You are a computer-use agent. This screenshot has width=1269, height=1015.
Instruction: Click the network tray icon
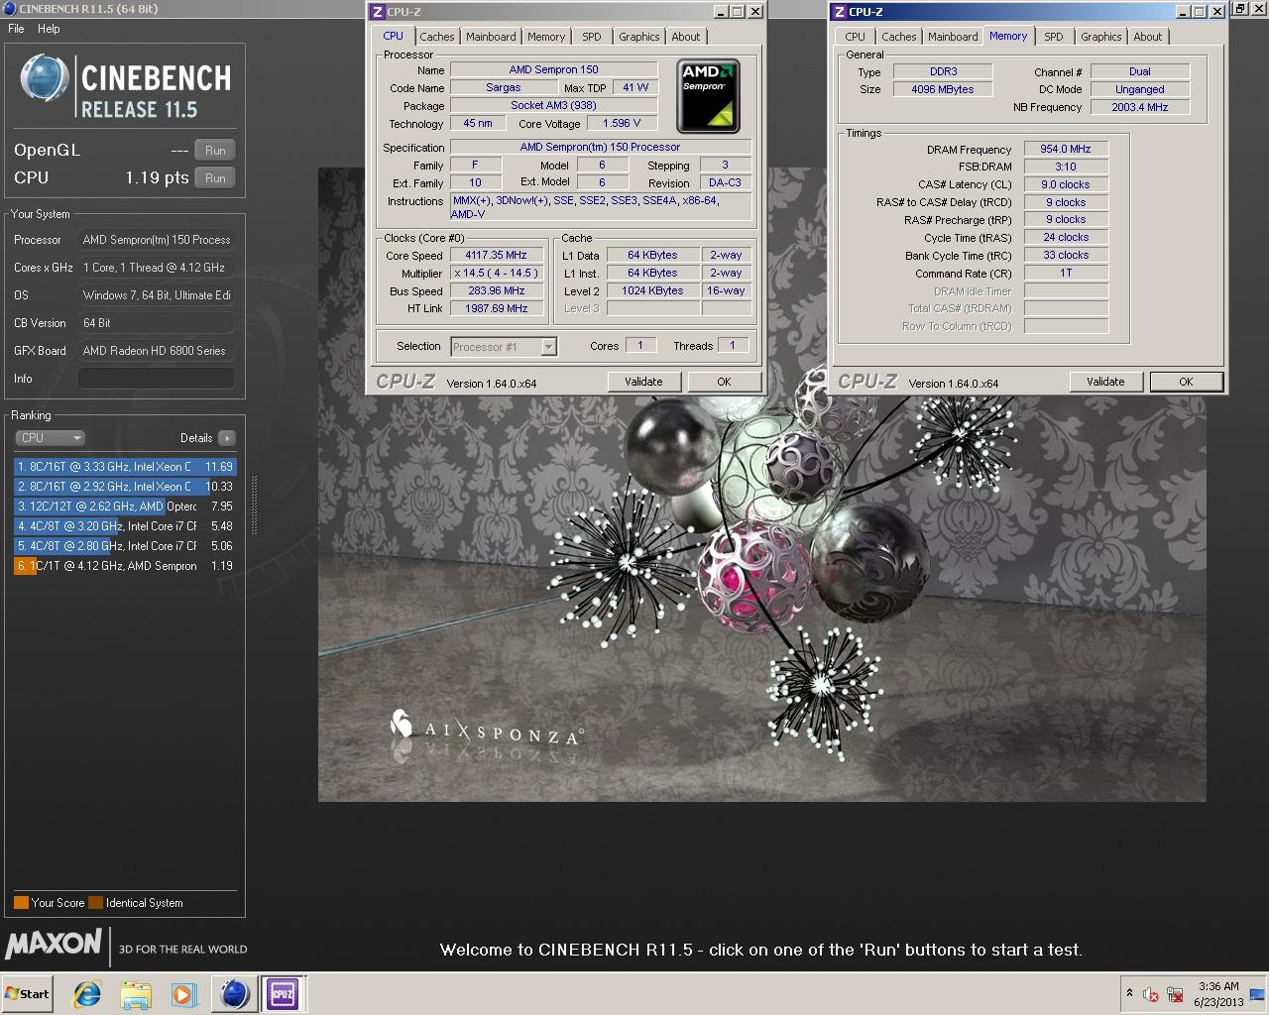pyautogui.click(x=1176, y=994)
